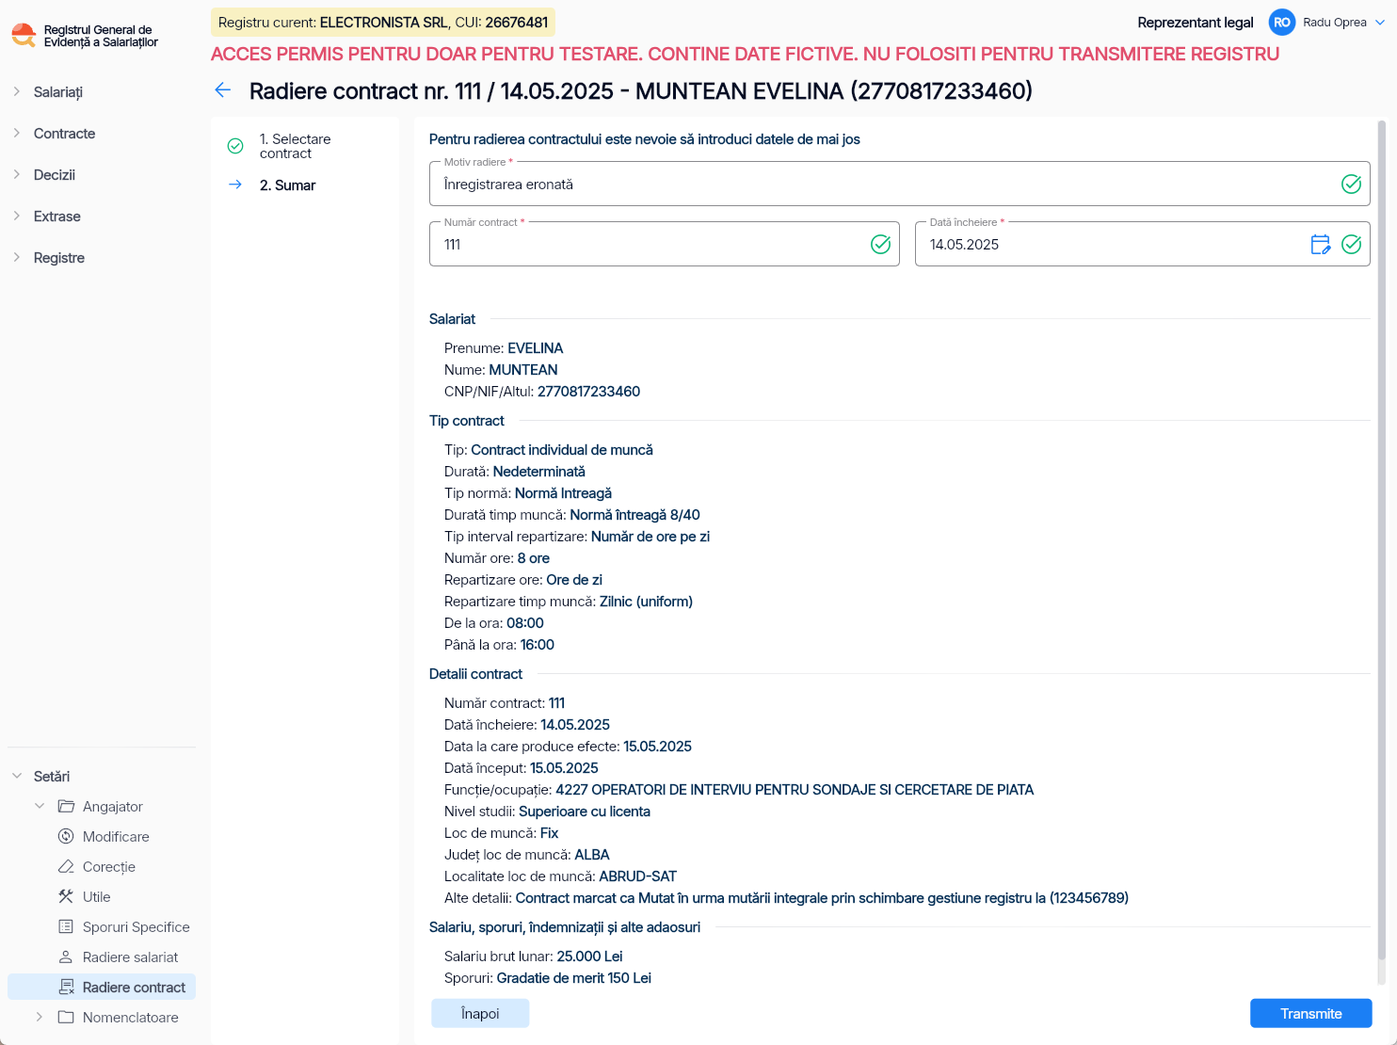Click the back arrow beside Radiere contract title
This screenshot has height=1045, width=1397.
coord(223,90)
